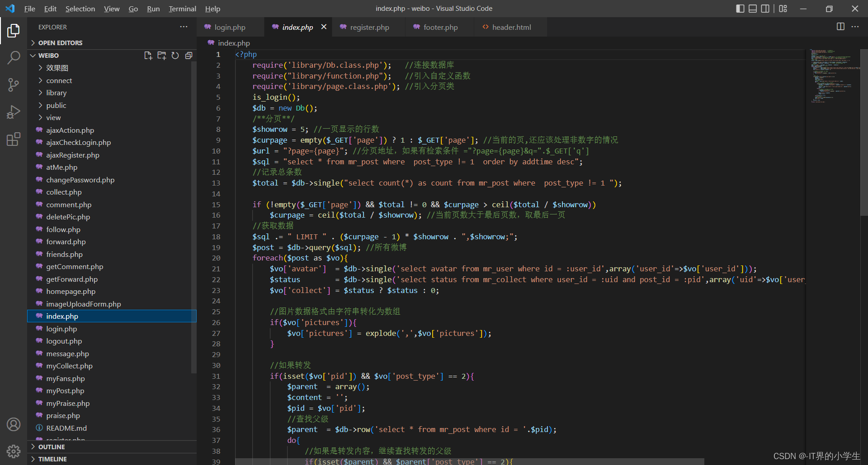The width and height of the screenshot is (868, 465).
Task: Click the New File icon in WEIBO header
Action: coord(148,56)
